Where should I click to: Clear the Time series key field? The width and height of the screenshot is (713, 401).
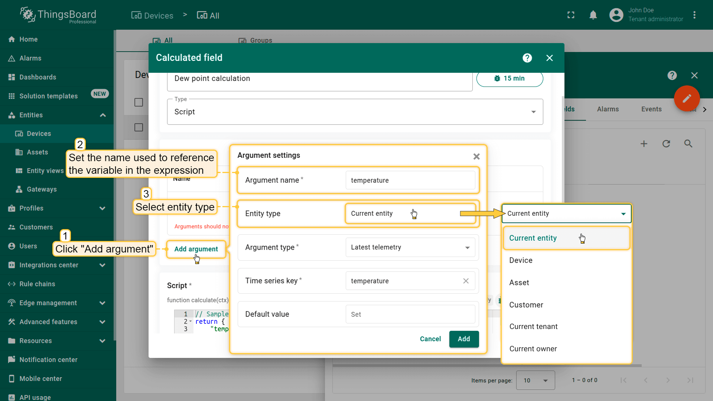coord(466,281)
